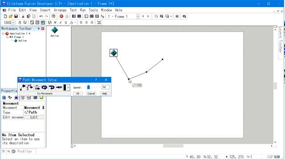The image size is (285, 160).
Task: Click the frame editor vertical scrollbar thumb
Action: coord(275,86)
